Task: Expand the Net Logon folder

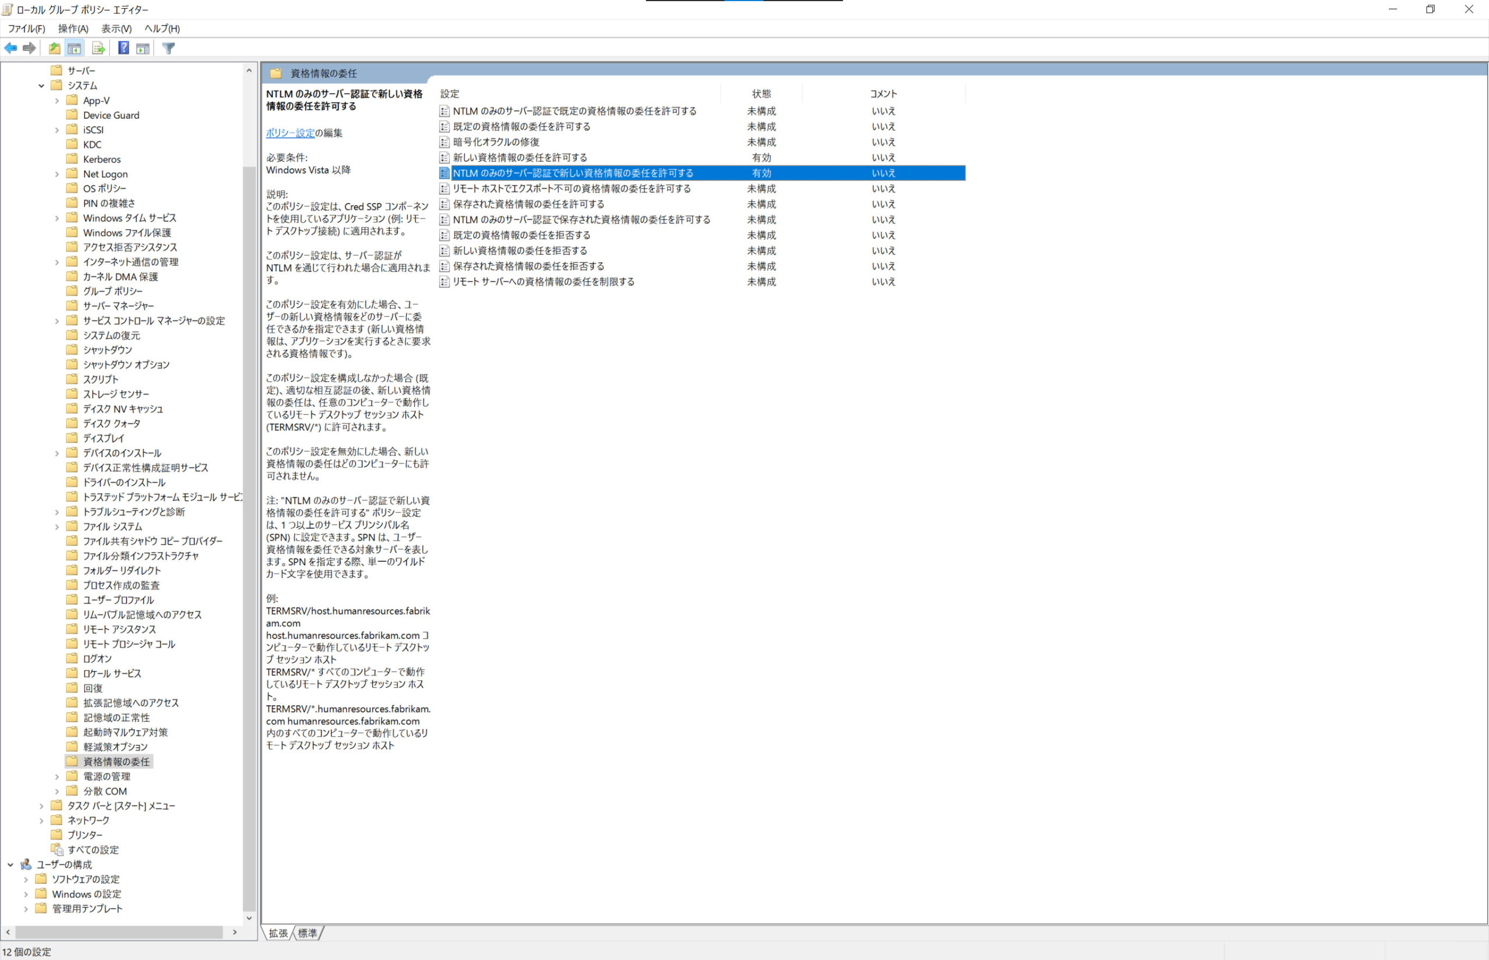Action: point(57,174)
